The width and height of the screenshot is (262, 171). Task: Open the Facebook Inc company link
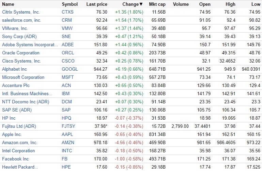point(15,159)
